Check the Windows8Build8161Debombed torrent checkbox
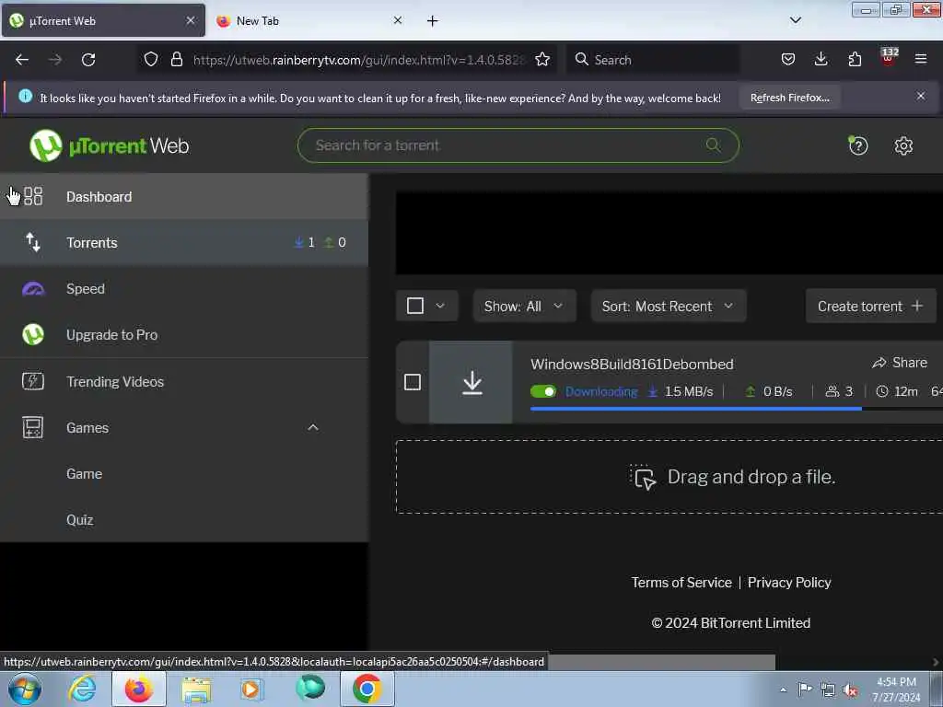The width and height of the screenshot is (943, 707). [x=413, y=382]
